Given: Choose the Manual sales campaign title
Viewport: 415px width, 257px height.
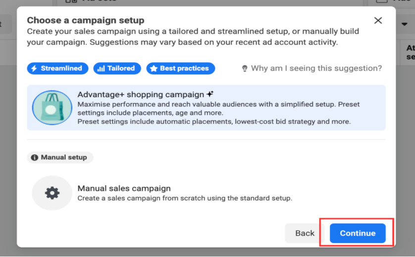Looking at the screenshot, I should tap(124, 189).
